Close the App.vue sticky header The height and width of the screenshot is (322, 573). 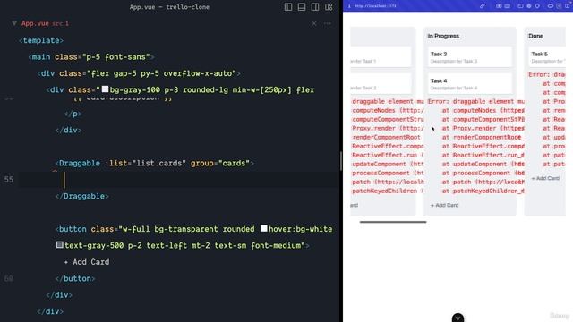314,24
